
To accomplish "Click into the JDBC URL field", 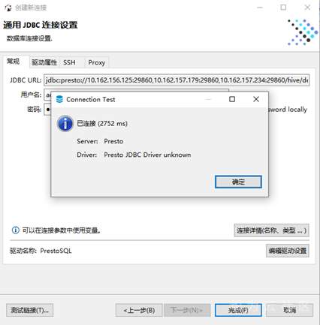I will coord(177,80).
